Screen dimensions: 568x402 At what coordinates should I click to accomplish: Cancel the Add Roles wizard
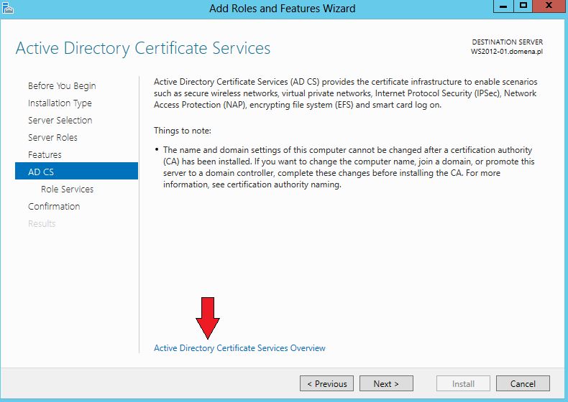(x=523, y=383)
